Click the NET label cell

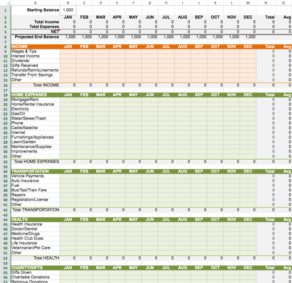(x=35, y=31)
